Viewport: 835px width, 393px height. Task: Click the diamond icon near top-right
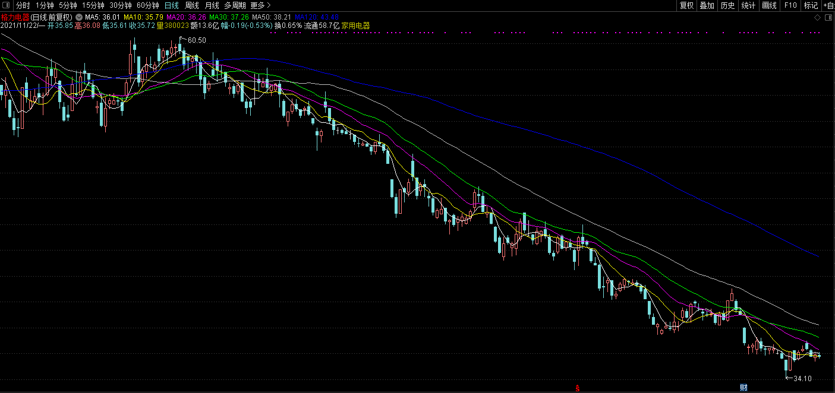818,19
